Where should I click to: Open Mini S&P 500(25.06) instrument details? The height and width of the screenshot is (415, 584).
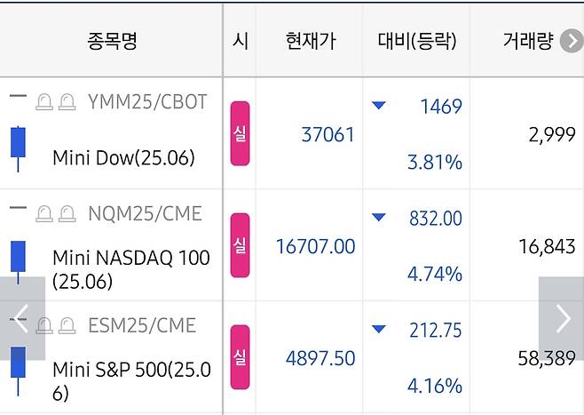click(131, 381)
